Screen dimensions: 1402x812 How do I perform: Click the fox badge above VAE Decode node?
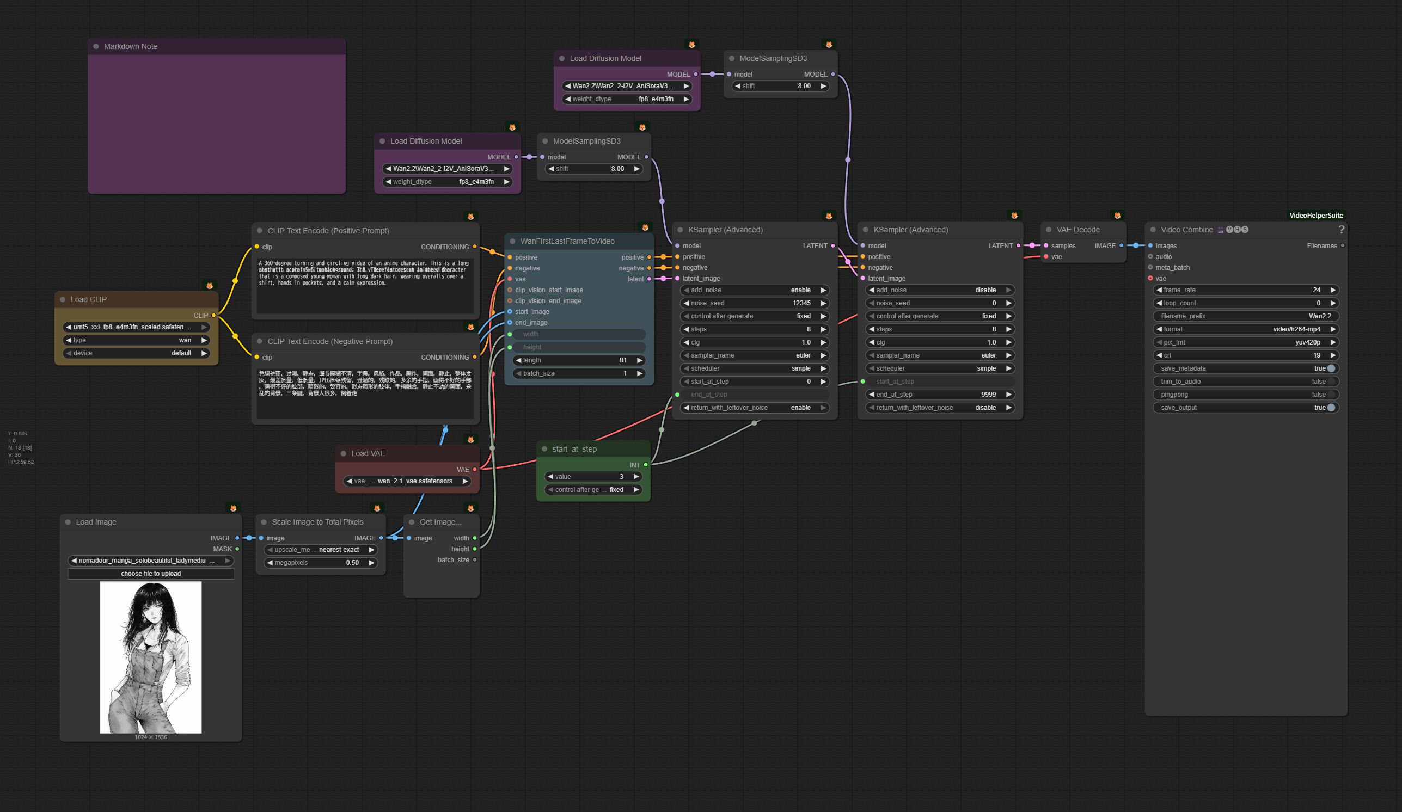(1117, 216)
